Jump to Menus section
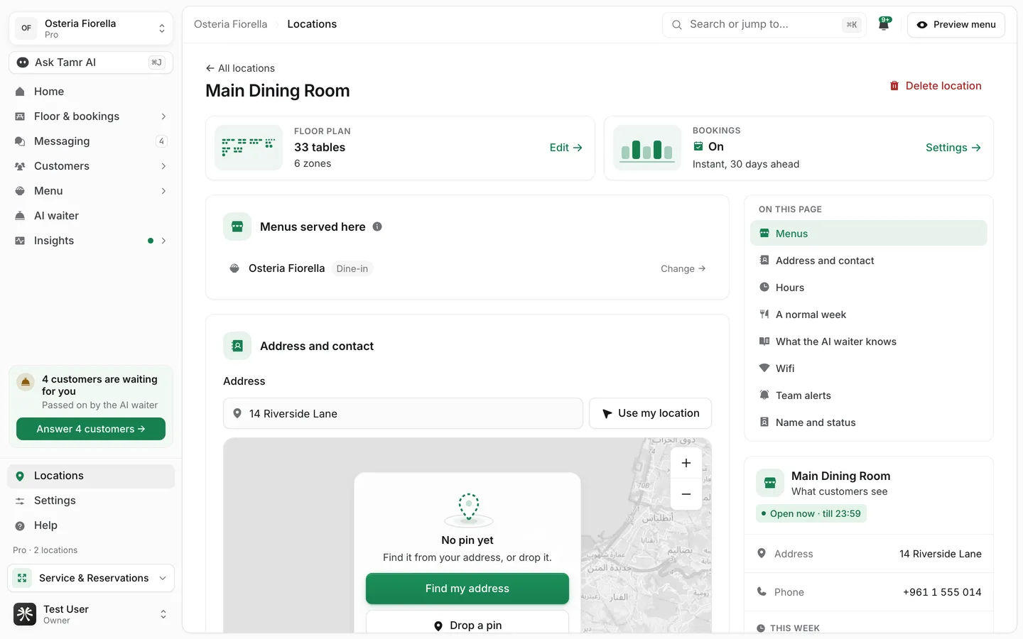 pos(869,234)
